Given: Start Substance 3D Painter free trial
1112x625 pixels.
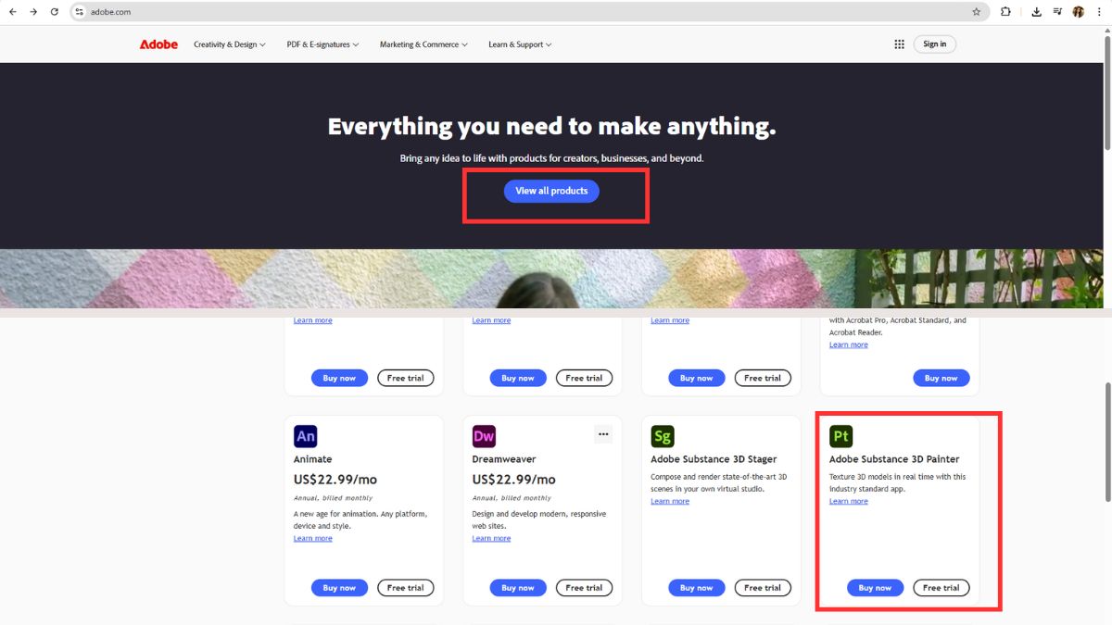Looking at the screenshot, I should click(x=941, y=588).
